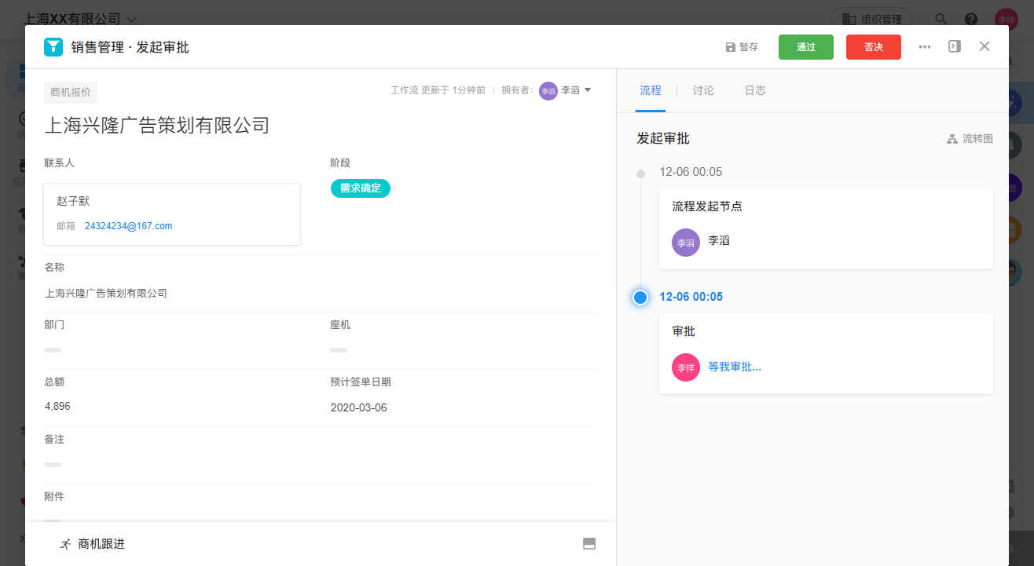Click the 等我审批 status link
Screen dimensions: 1034x566
point(735,367)
